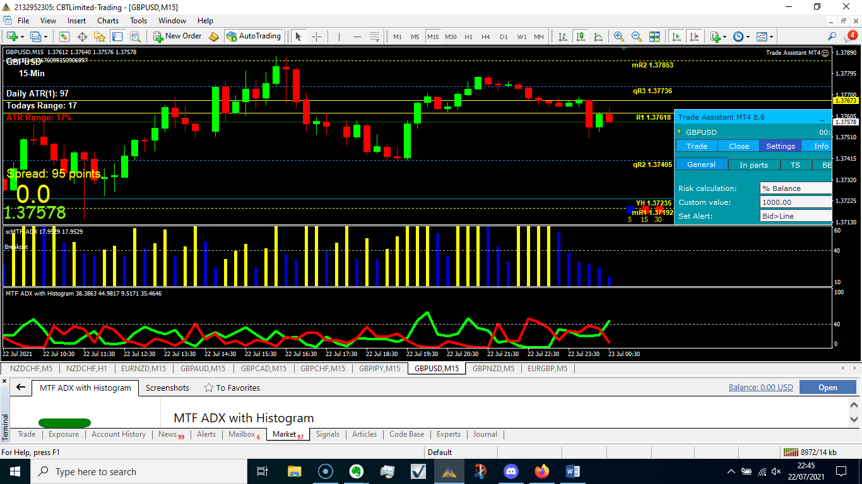Select Close in the Trade Assistant panel
862x484 pixels.
point(739,146)
